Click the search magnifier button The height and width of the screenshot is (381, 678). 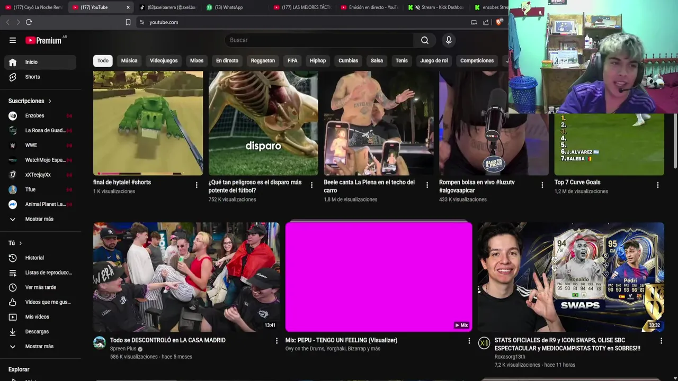(x=425, y=40)
